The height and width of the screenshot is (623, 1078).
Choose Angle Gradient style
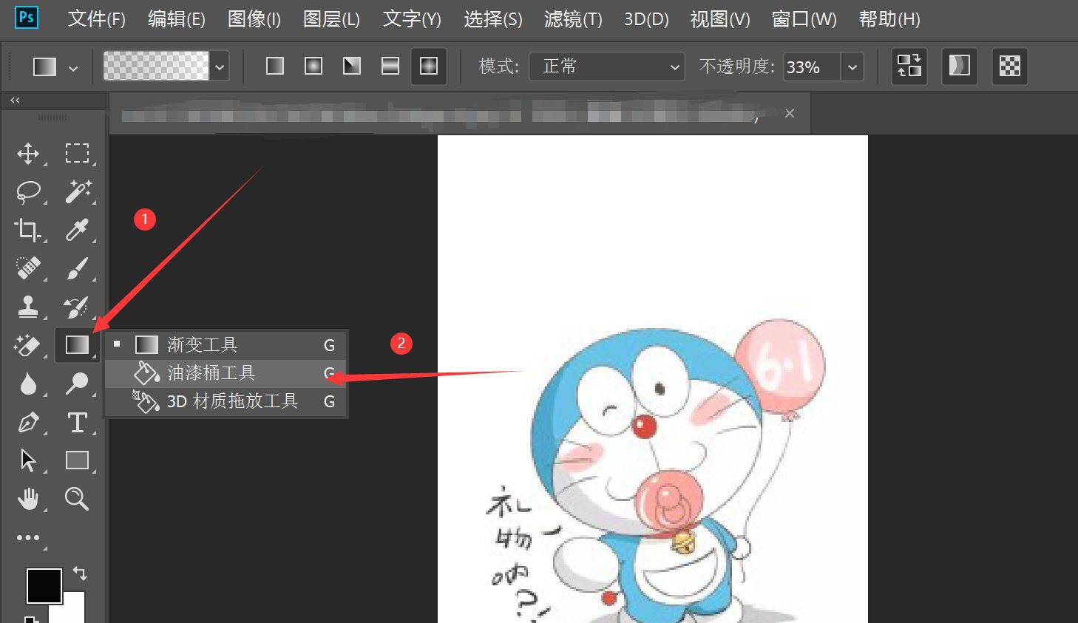(352, 67)
